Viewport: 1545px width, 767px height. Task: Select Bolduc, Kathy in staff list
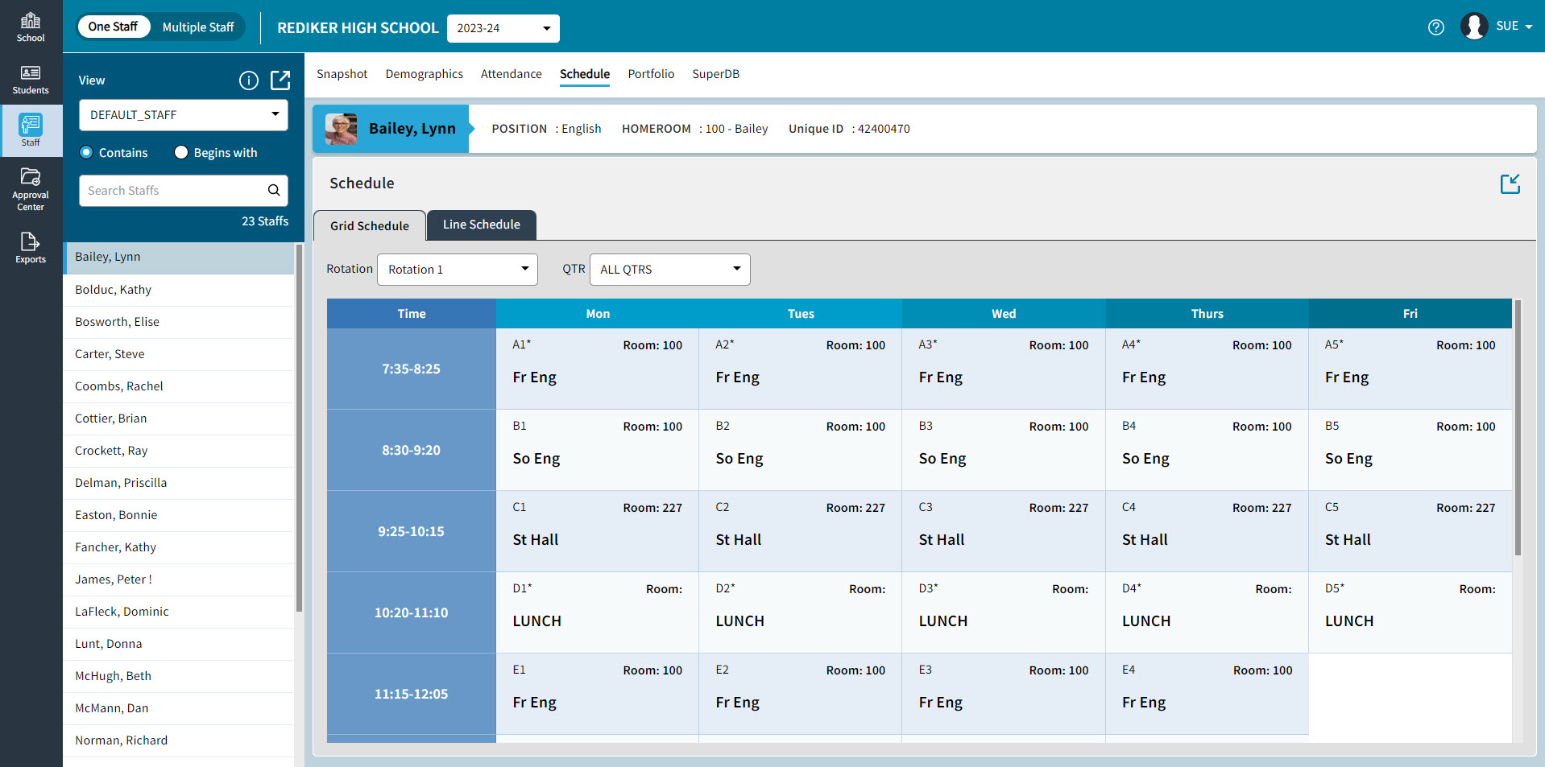click(179, 290)
